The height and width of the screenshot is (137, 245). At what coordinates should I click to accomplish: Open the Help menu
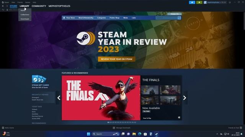coord(34,2)
